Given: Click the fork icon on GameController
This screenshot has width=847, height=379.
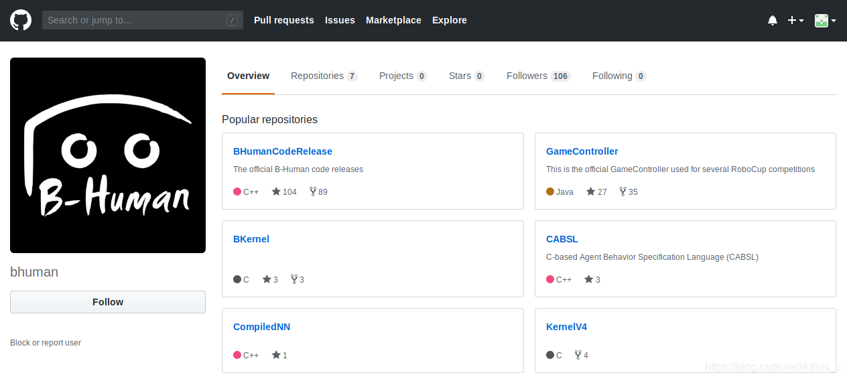Looking at the screenshot, I should [623, 192].
